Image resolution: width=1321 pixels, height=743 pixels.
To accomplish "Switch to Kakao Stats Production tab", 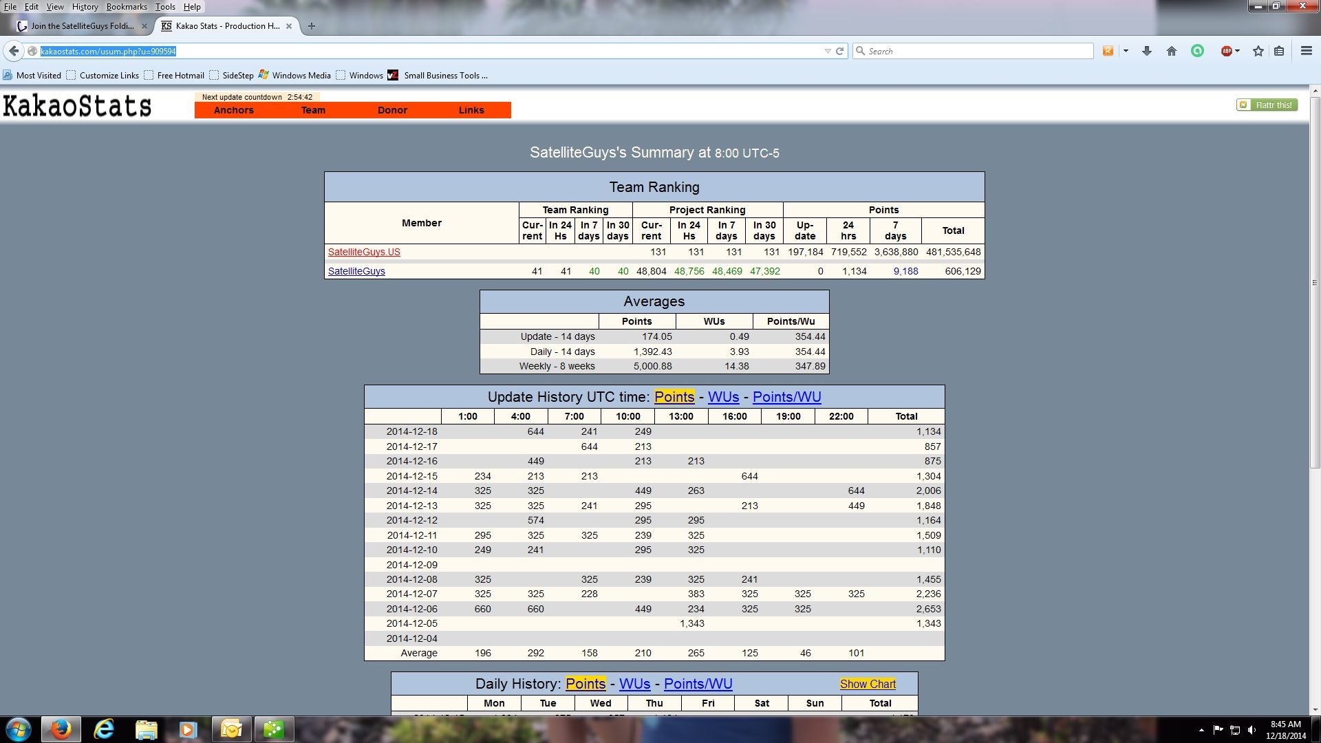I will 227,26.
